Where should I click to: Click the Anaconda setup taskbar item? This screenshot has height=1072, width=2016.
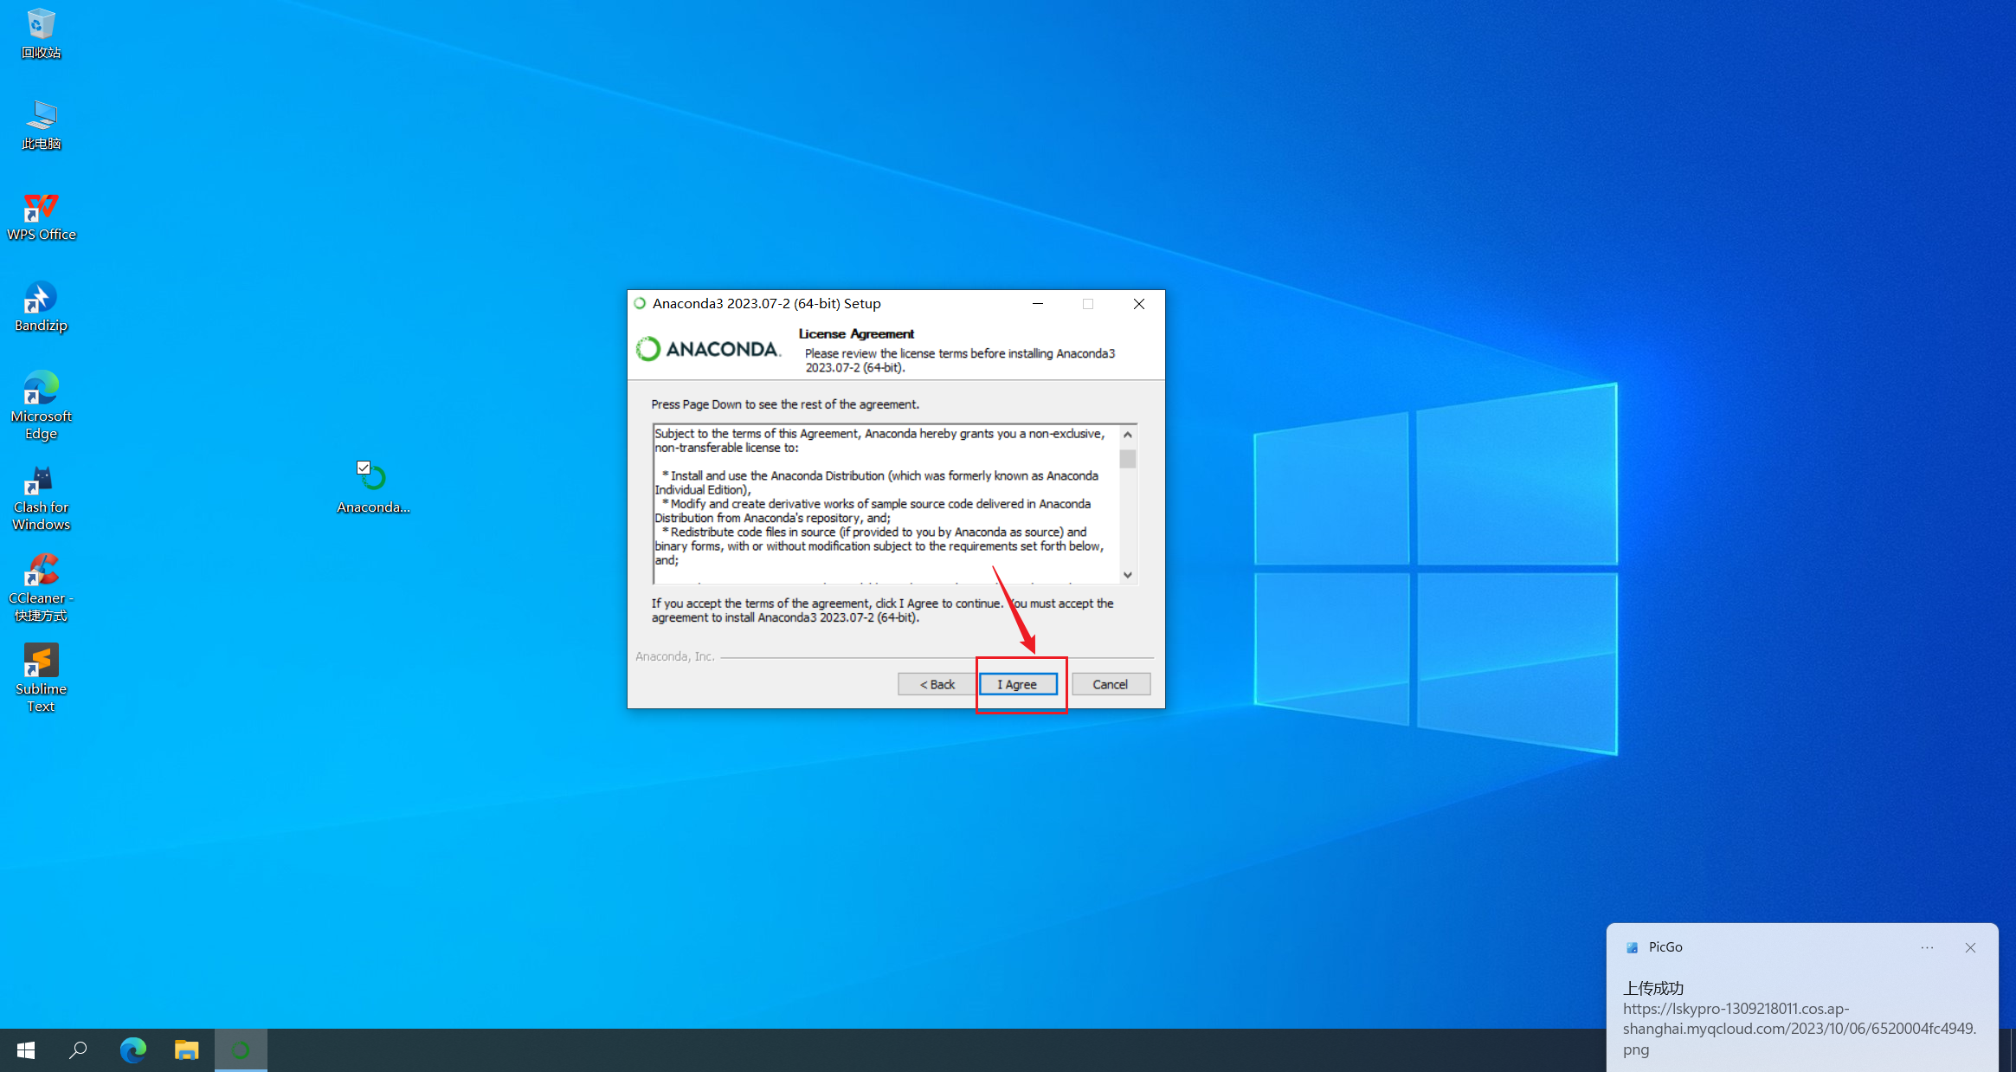[241, 1050]
